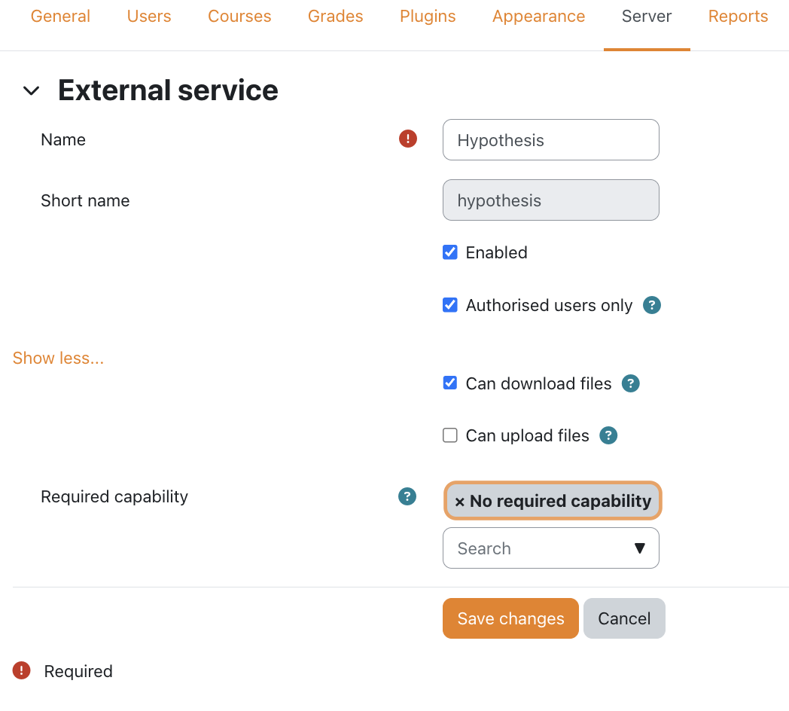Go to the Appearance tab

point(538,17)
